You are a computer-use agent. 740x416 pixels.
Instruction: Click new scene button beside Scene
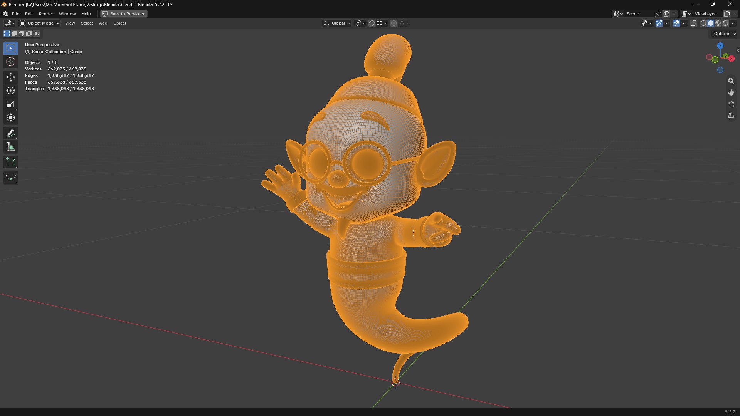pos(666,14)
